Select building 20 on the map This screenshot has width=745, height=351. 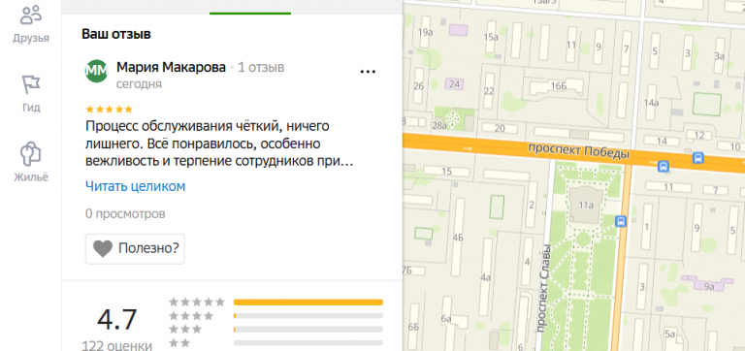click(x=499, y=128)
